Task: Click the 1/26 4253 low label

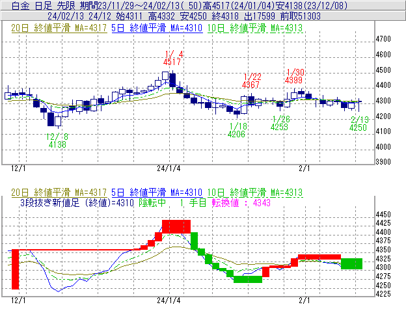Action: [280, 123]
